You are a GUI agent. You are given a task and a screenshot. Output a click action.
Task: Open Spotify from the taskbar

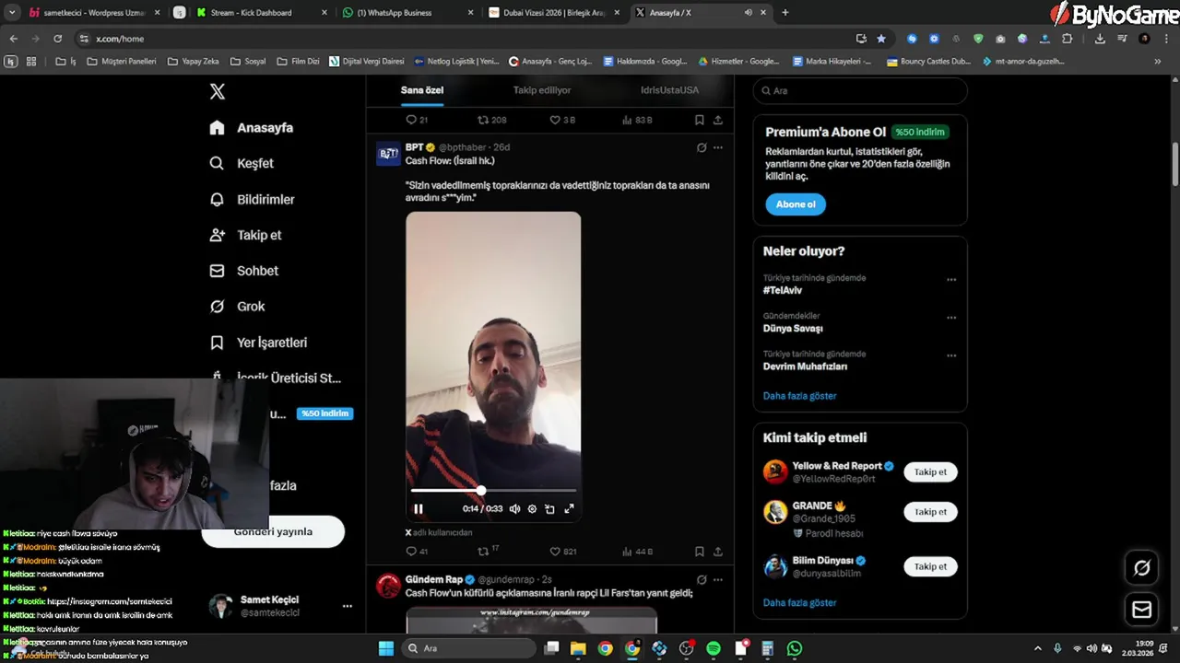click(x=714, y=648)
